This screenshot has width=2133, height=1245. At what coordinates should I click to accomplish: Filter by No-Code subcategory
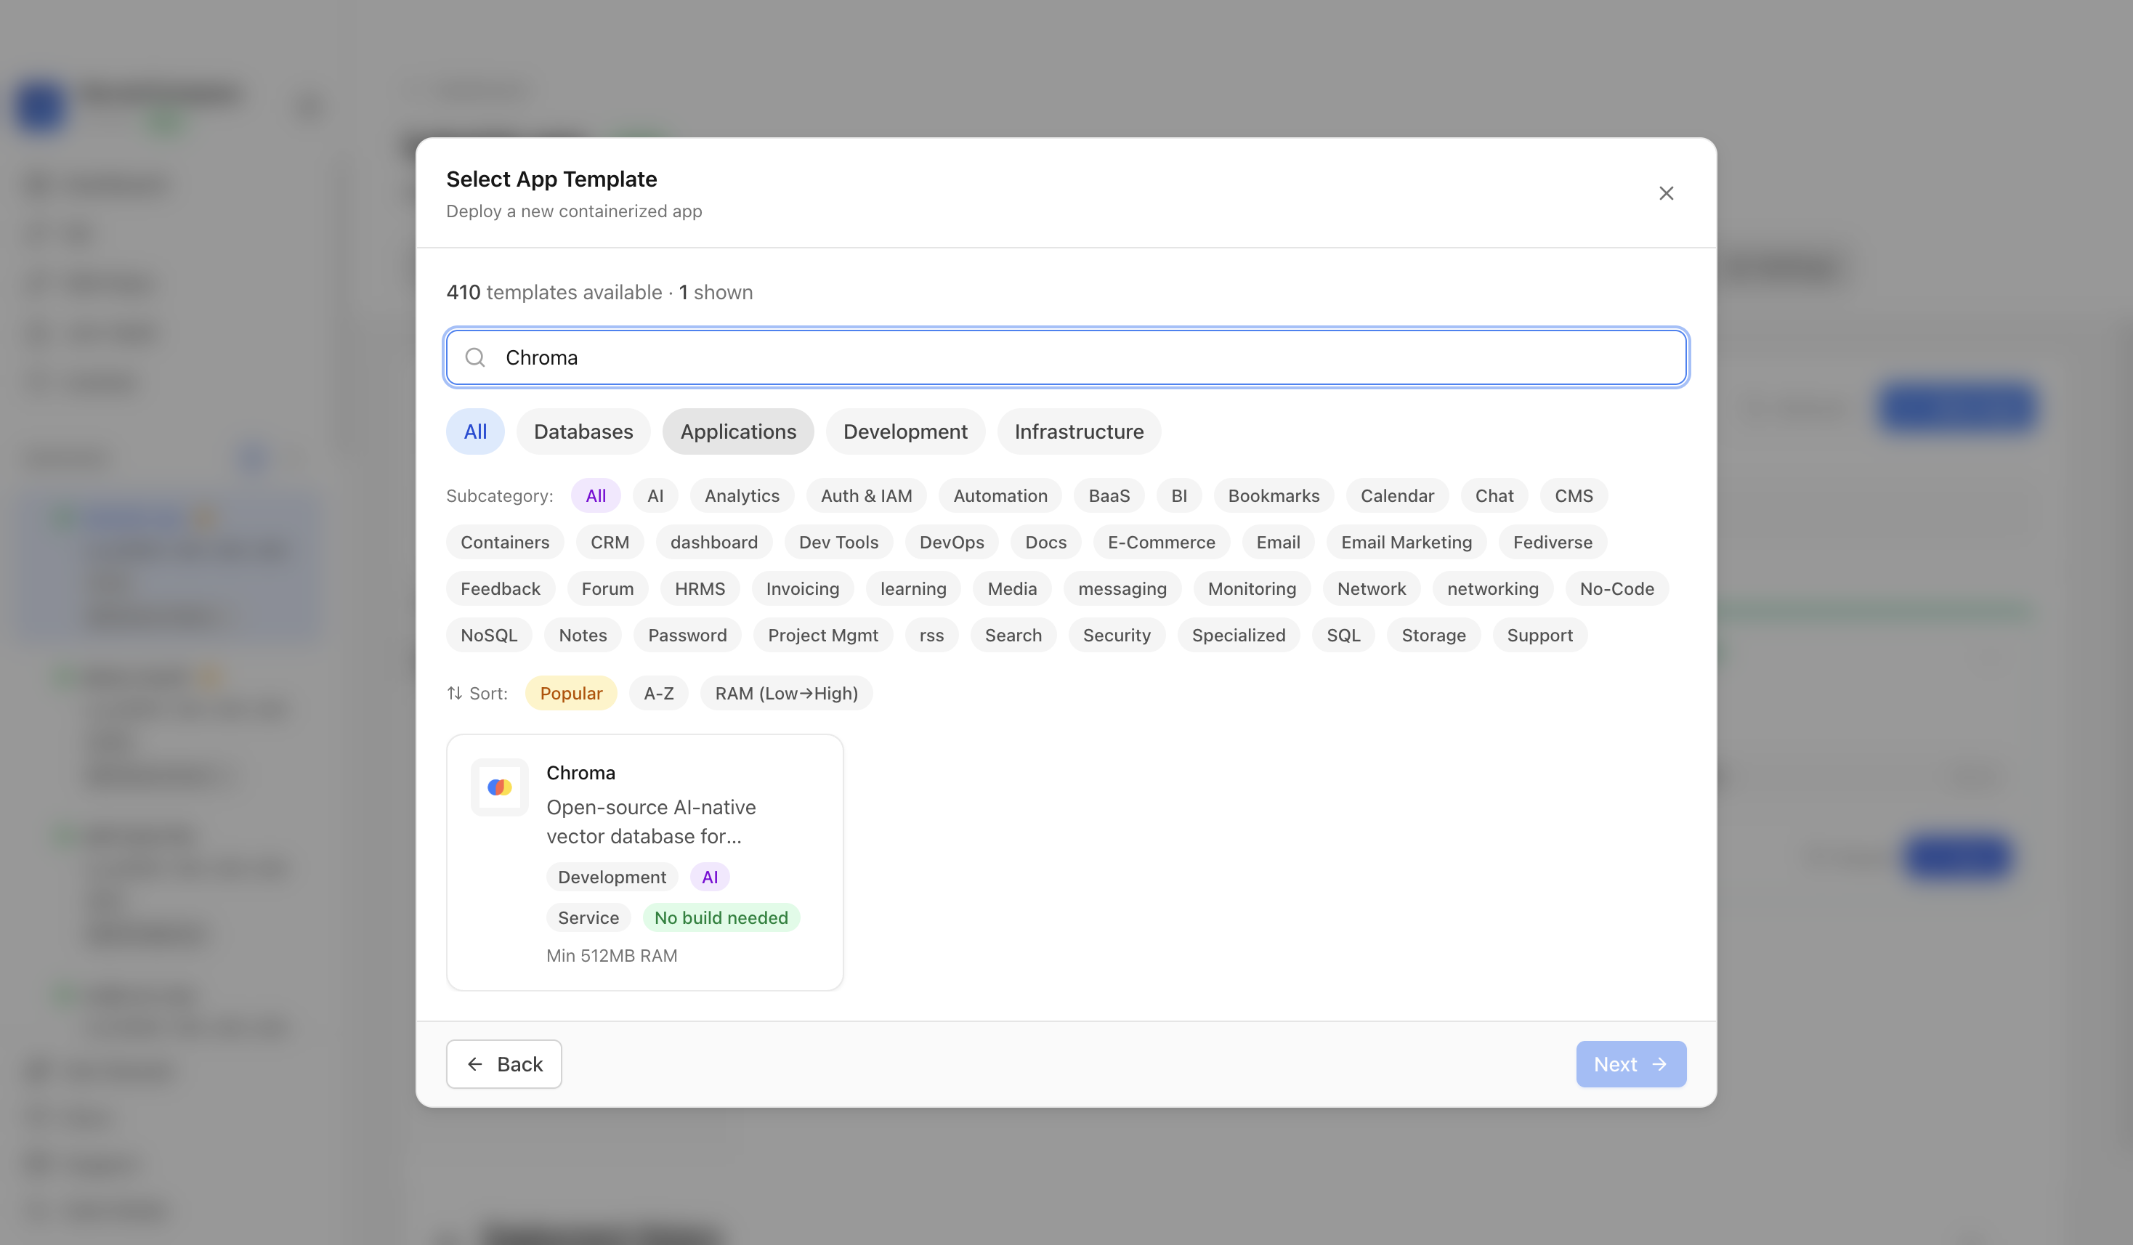pos(1616,589)
